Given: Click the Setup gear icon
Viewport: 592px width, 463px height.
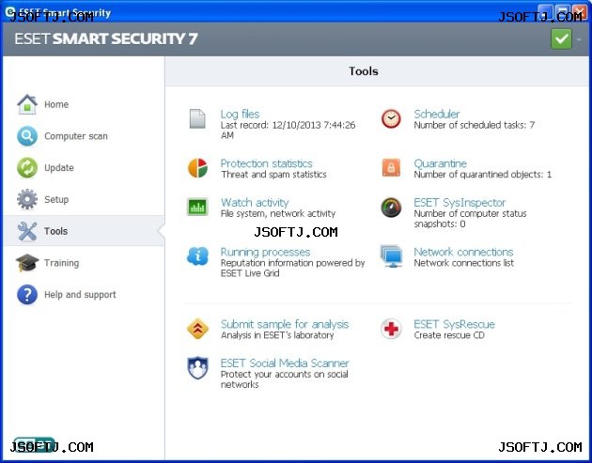Looking at the screenshot, I should [x=27, y=199].
